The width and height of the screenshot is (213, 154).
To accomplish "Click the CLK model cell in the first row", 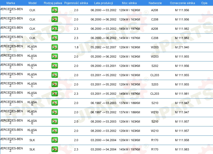I will (32, 10).
